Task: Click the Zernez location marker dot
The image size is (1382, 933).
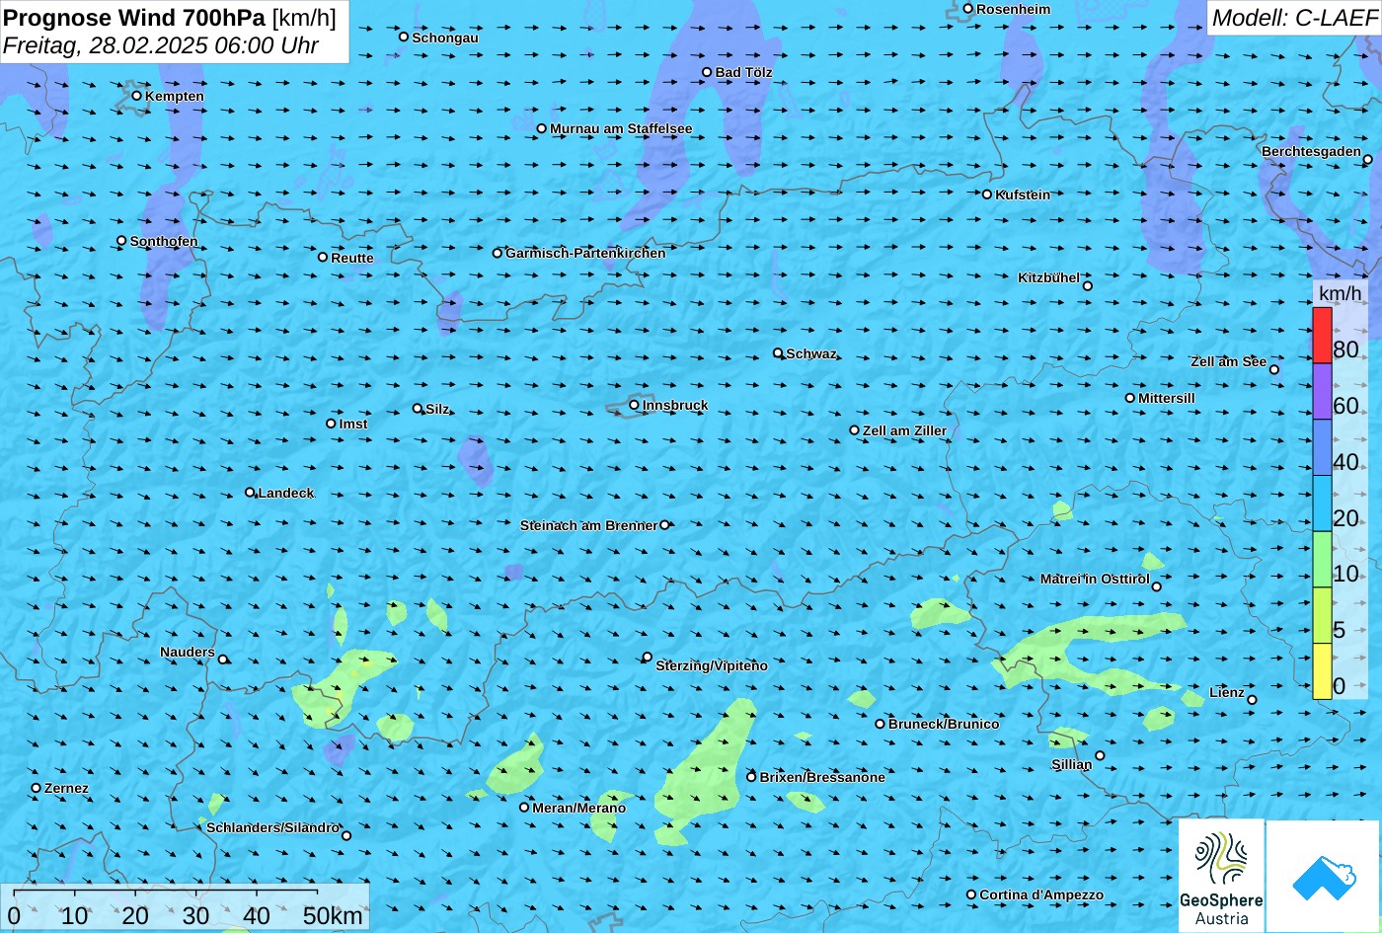Action: click(37, 788)
